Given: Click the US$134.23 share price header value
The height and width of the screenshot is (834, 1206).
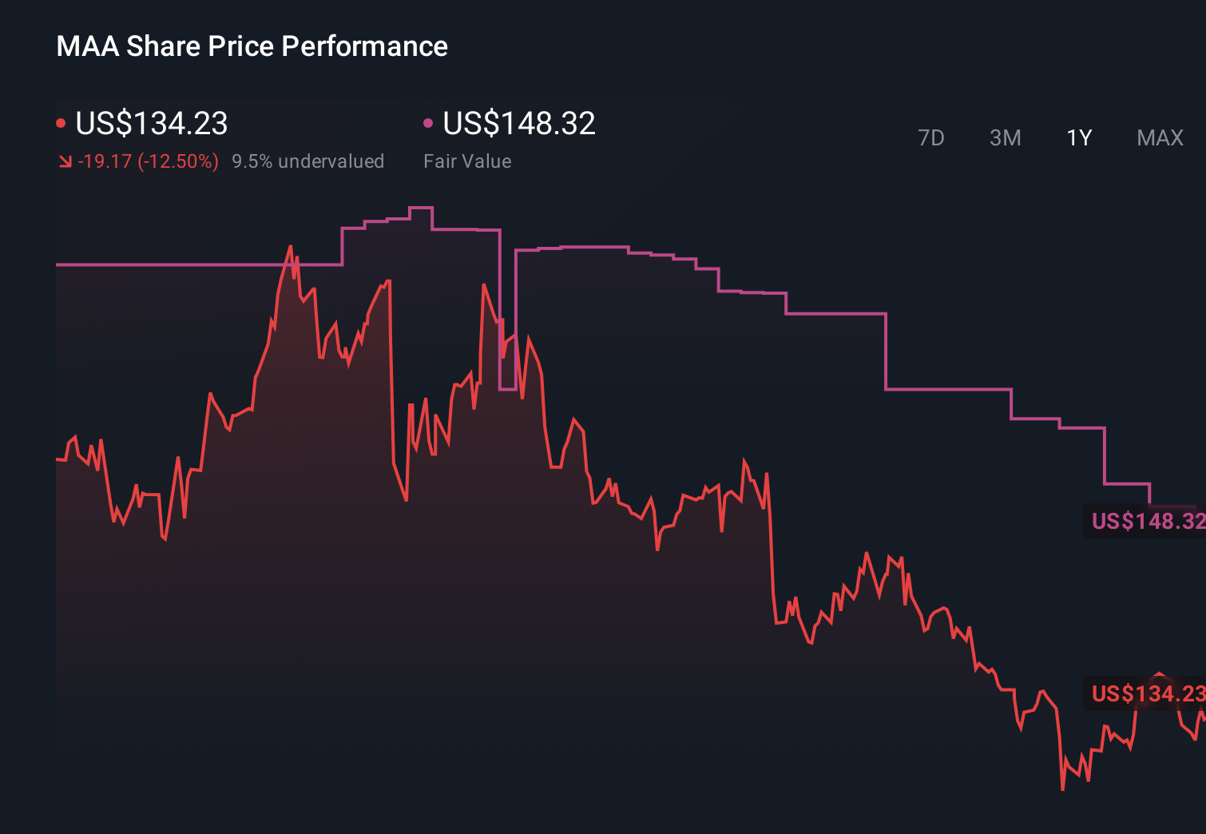Looking at the screenshot, I should pos(151,124).
